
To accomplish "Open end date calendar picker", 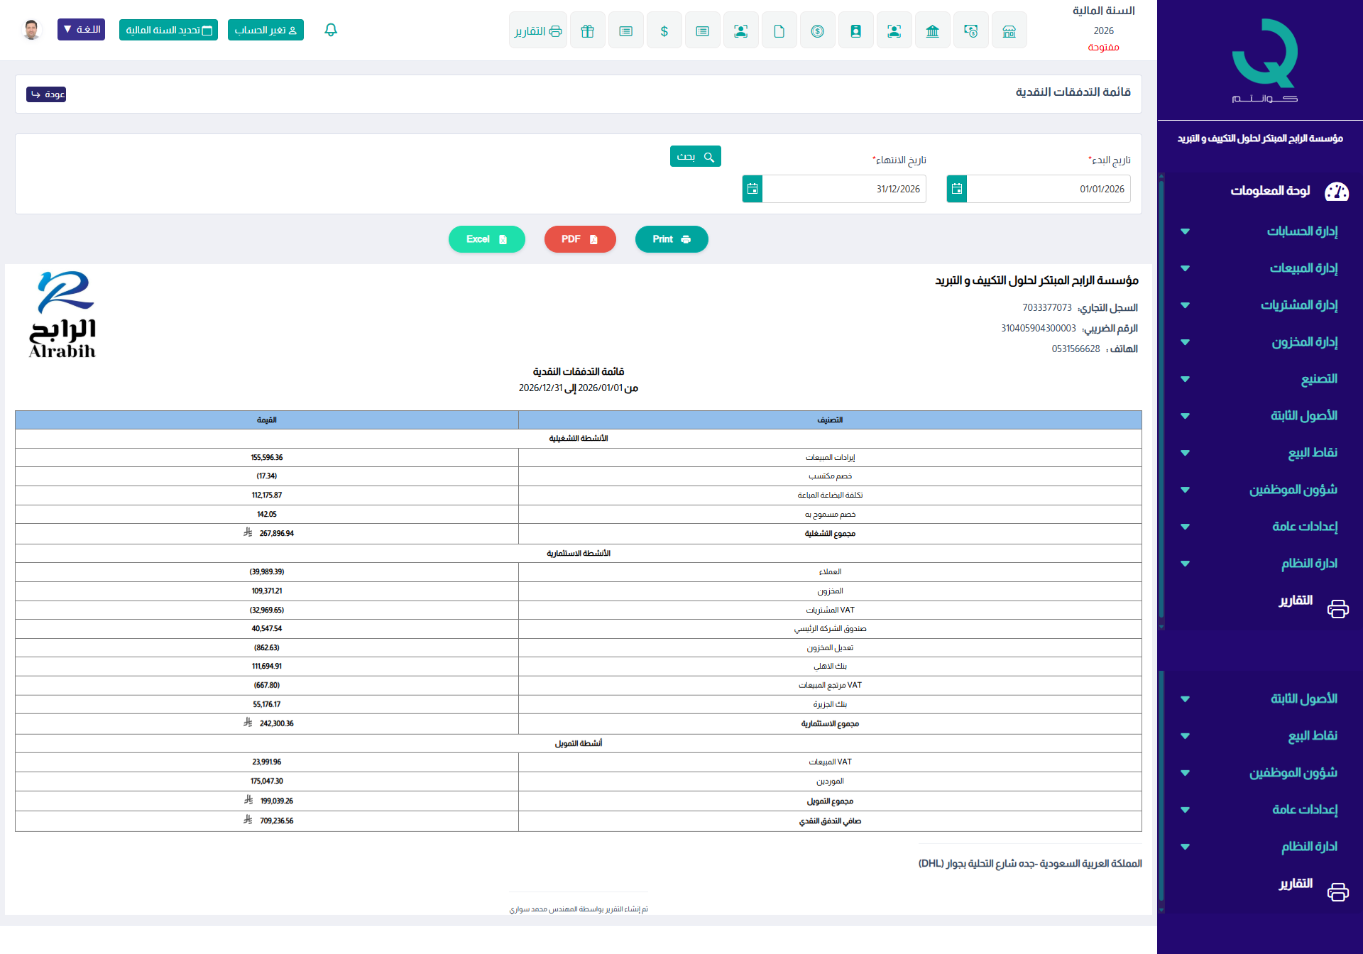I will tap(752, 189).
